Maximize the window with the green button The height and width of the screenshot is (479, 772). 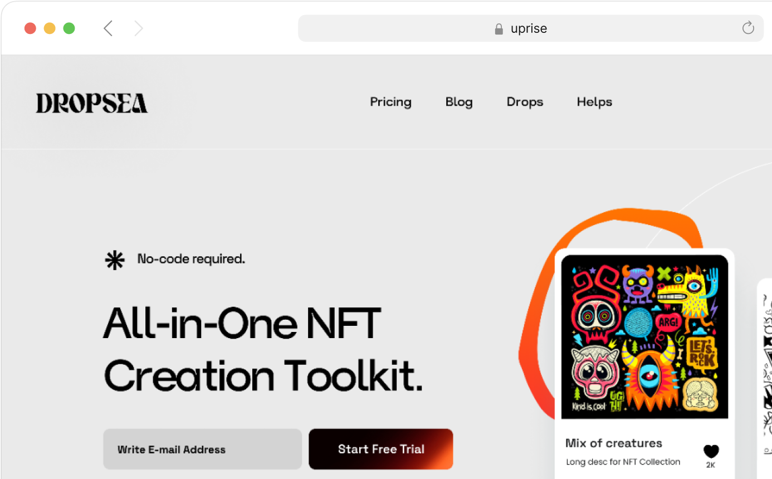[69, 28]
